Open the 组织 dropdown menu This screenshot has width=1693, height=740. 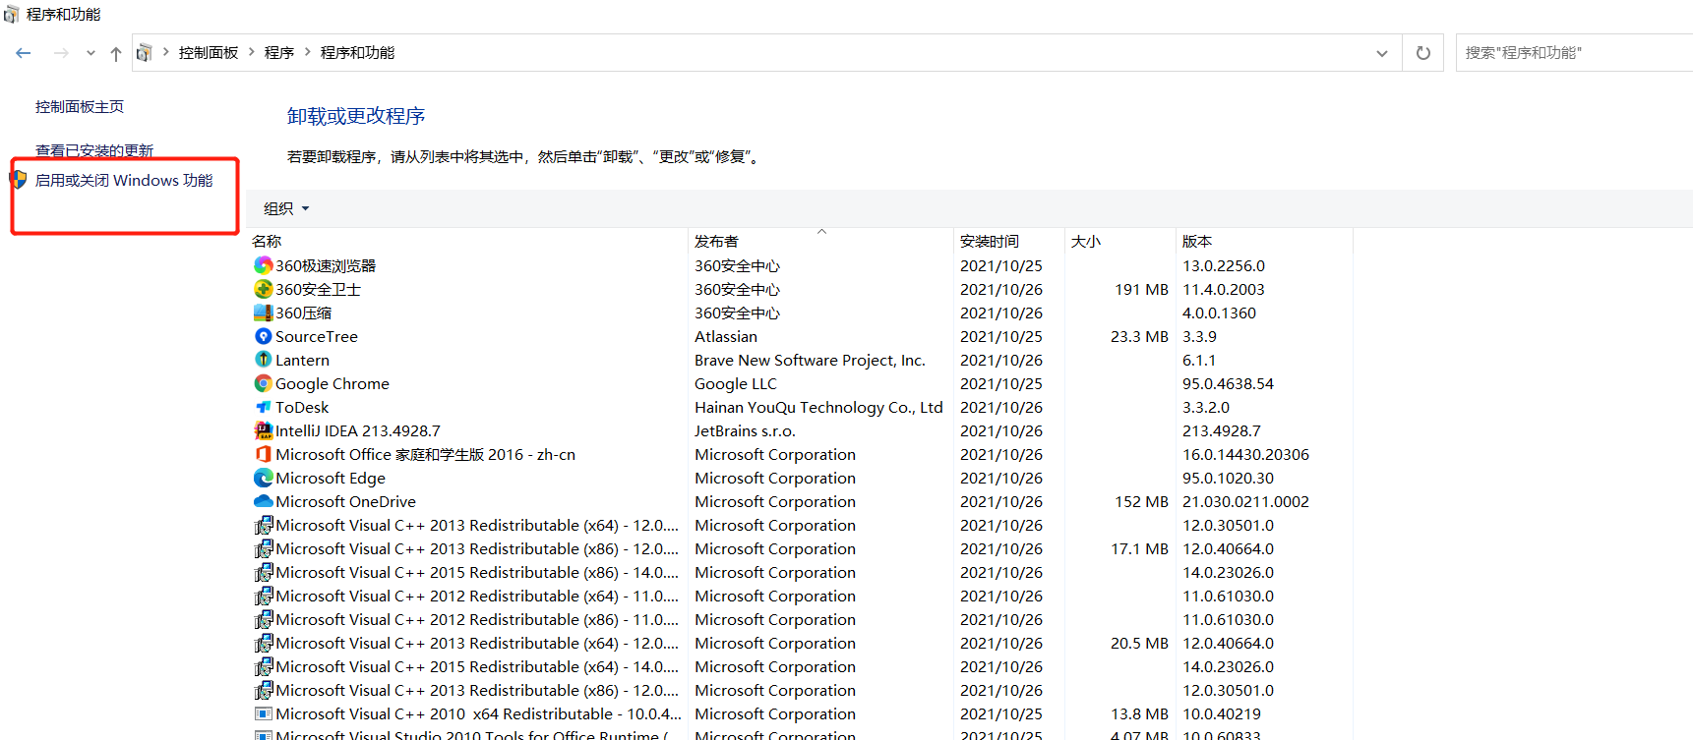(286, 208)
